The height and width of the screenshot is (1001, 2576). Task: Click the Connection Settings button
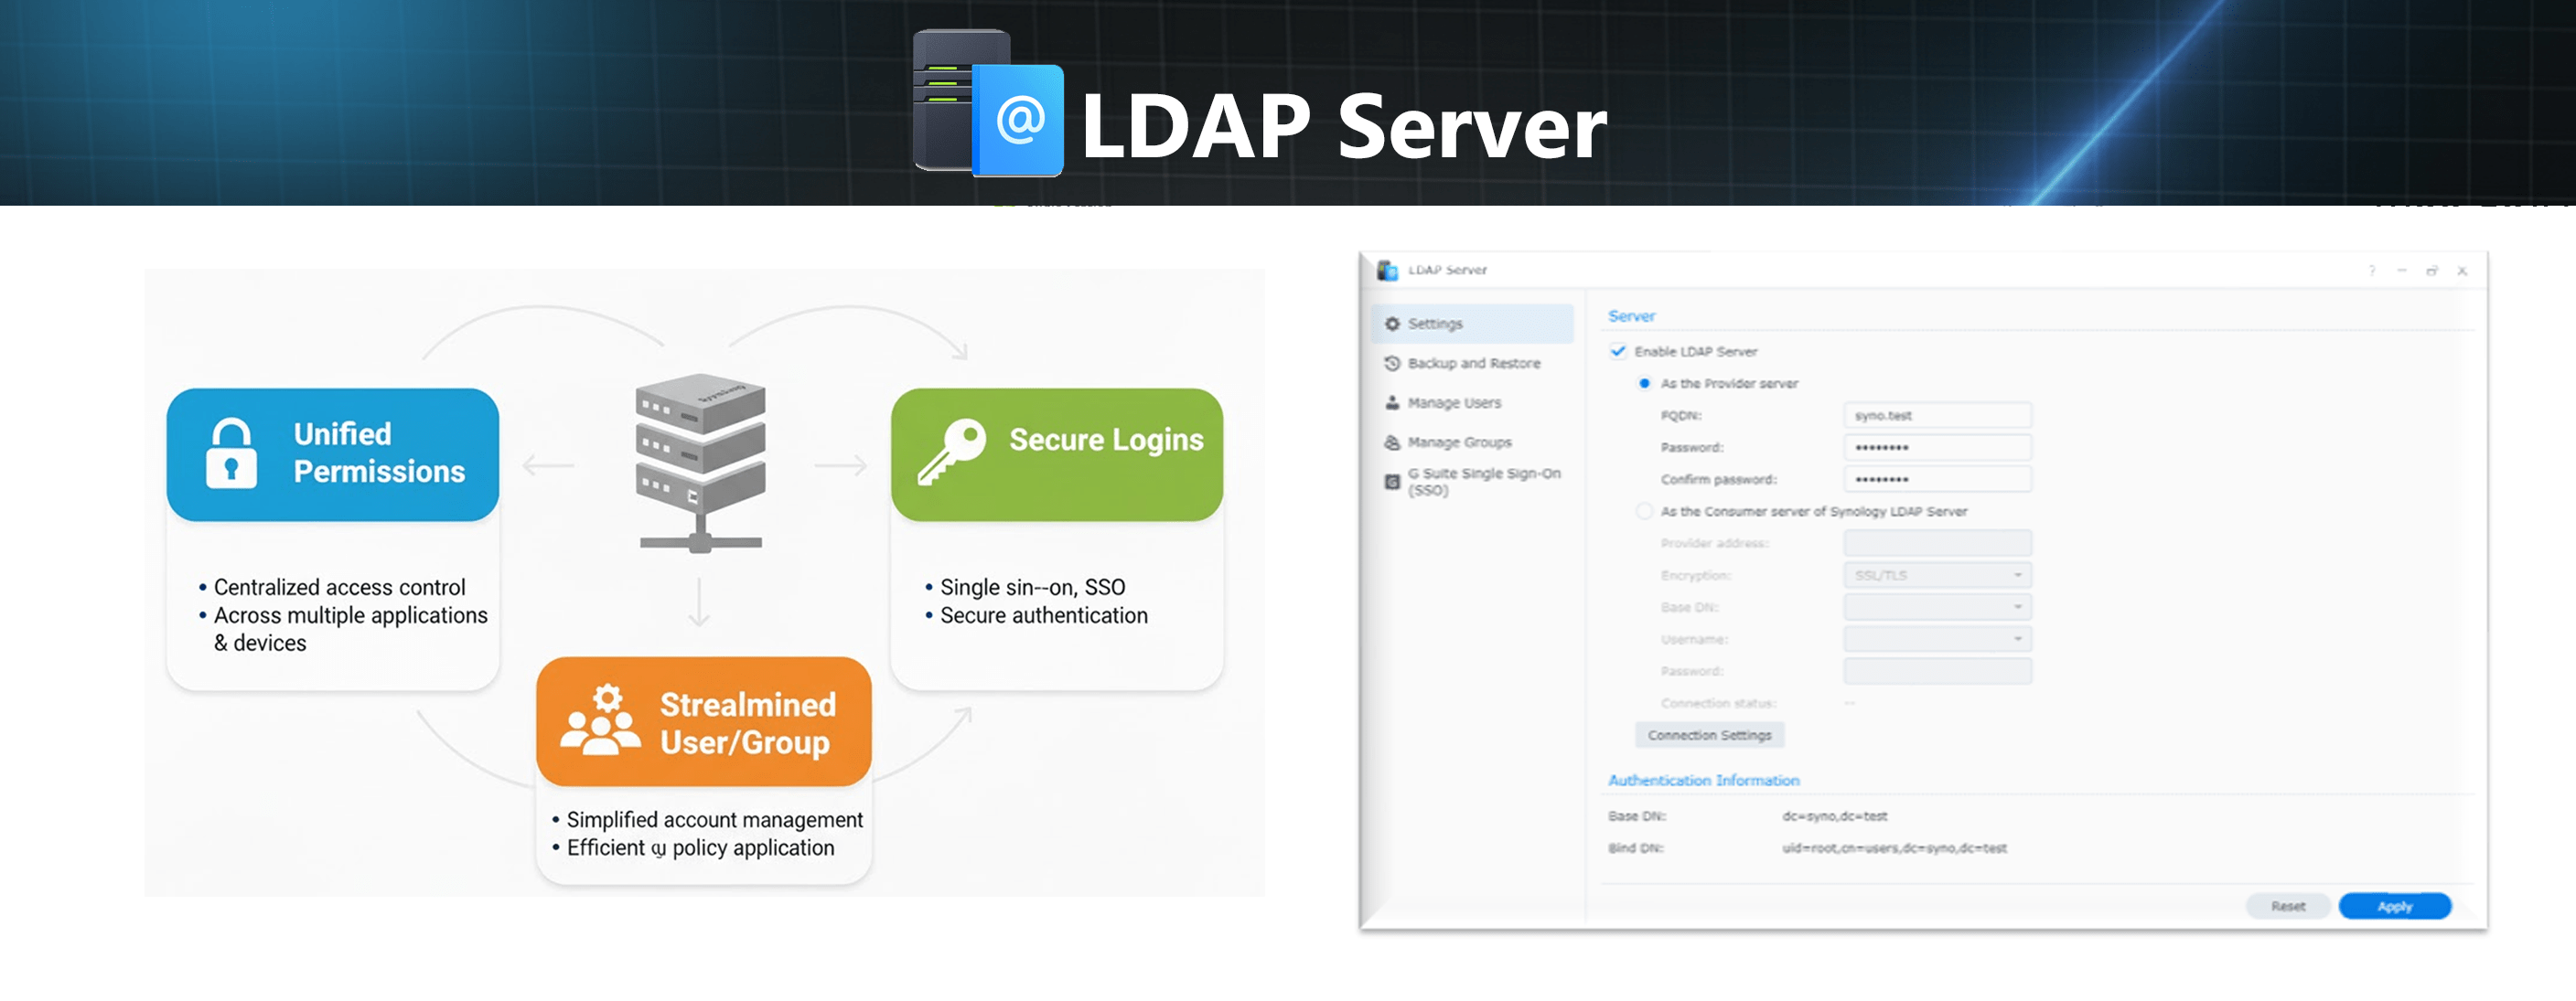pyautogui.click(x=1709, y=734)
